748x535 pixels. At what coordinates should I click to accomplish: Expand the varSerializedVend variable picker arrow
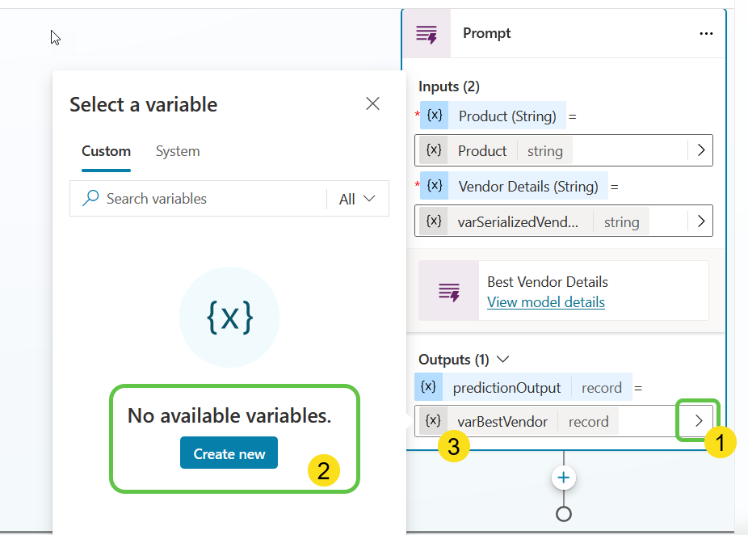(700, 221)
